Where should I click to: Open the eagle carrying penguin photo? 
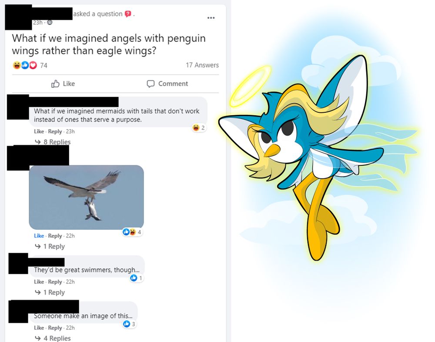86,198
